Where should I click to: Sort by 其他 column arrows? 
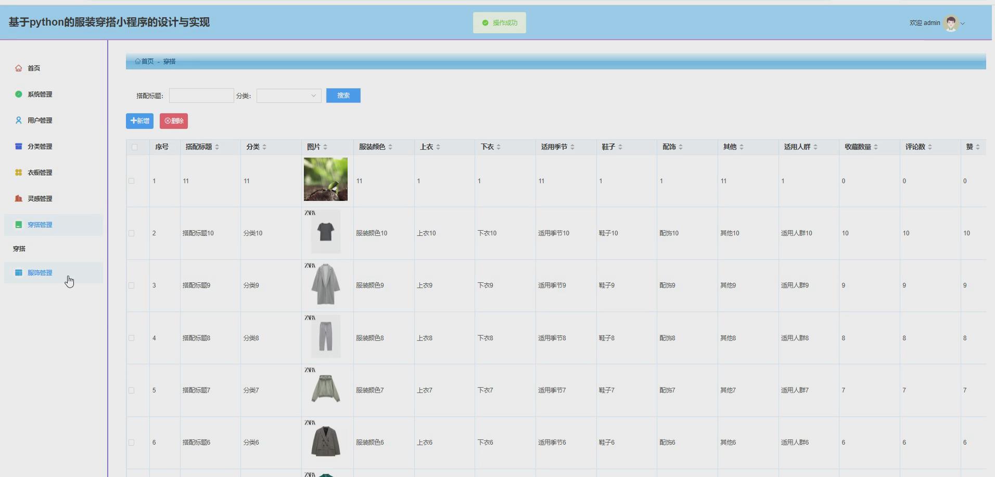tap(742, 147)
